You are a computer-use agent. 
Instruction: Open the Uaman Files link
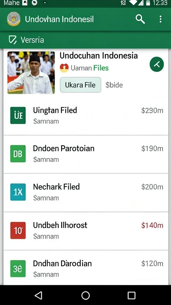(90, 68)
